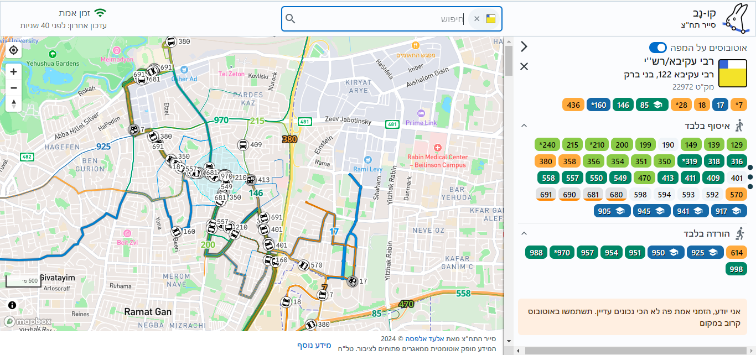Open the map attribution info icon
This screenshot has width=756, height=355.
(12, 305)
